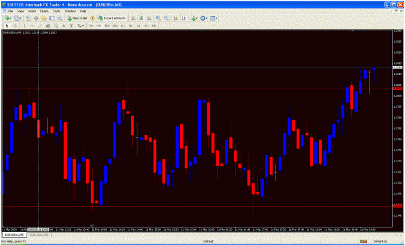This screenshot has height=245, width=405.
Task: Switch chart to line chart style
Action: coord(149,18)
